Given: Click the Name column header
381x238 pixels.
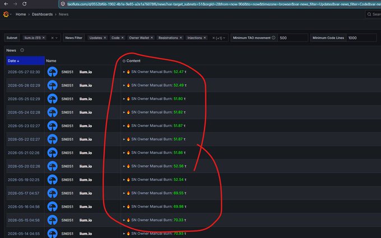Looking at the screenshot, I should tap(51, 61).
